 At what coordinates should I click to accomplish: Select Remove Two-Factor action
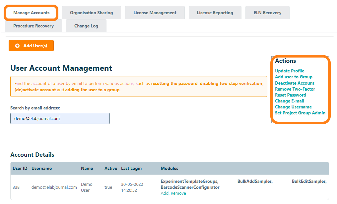[x=295, y=89]
